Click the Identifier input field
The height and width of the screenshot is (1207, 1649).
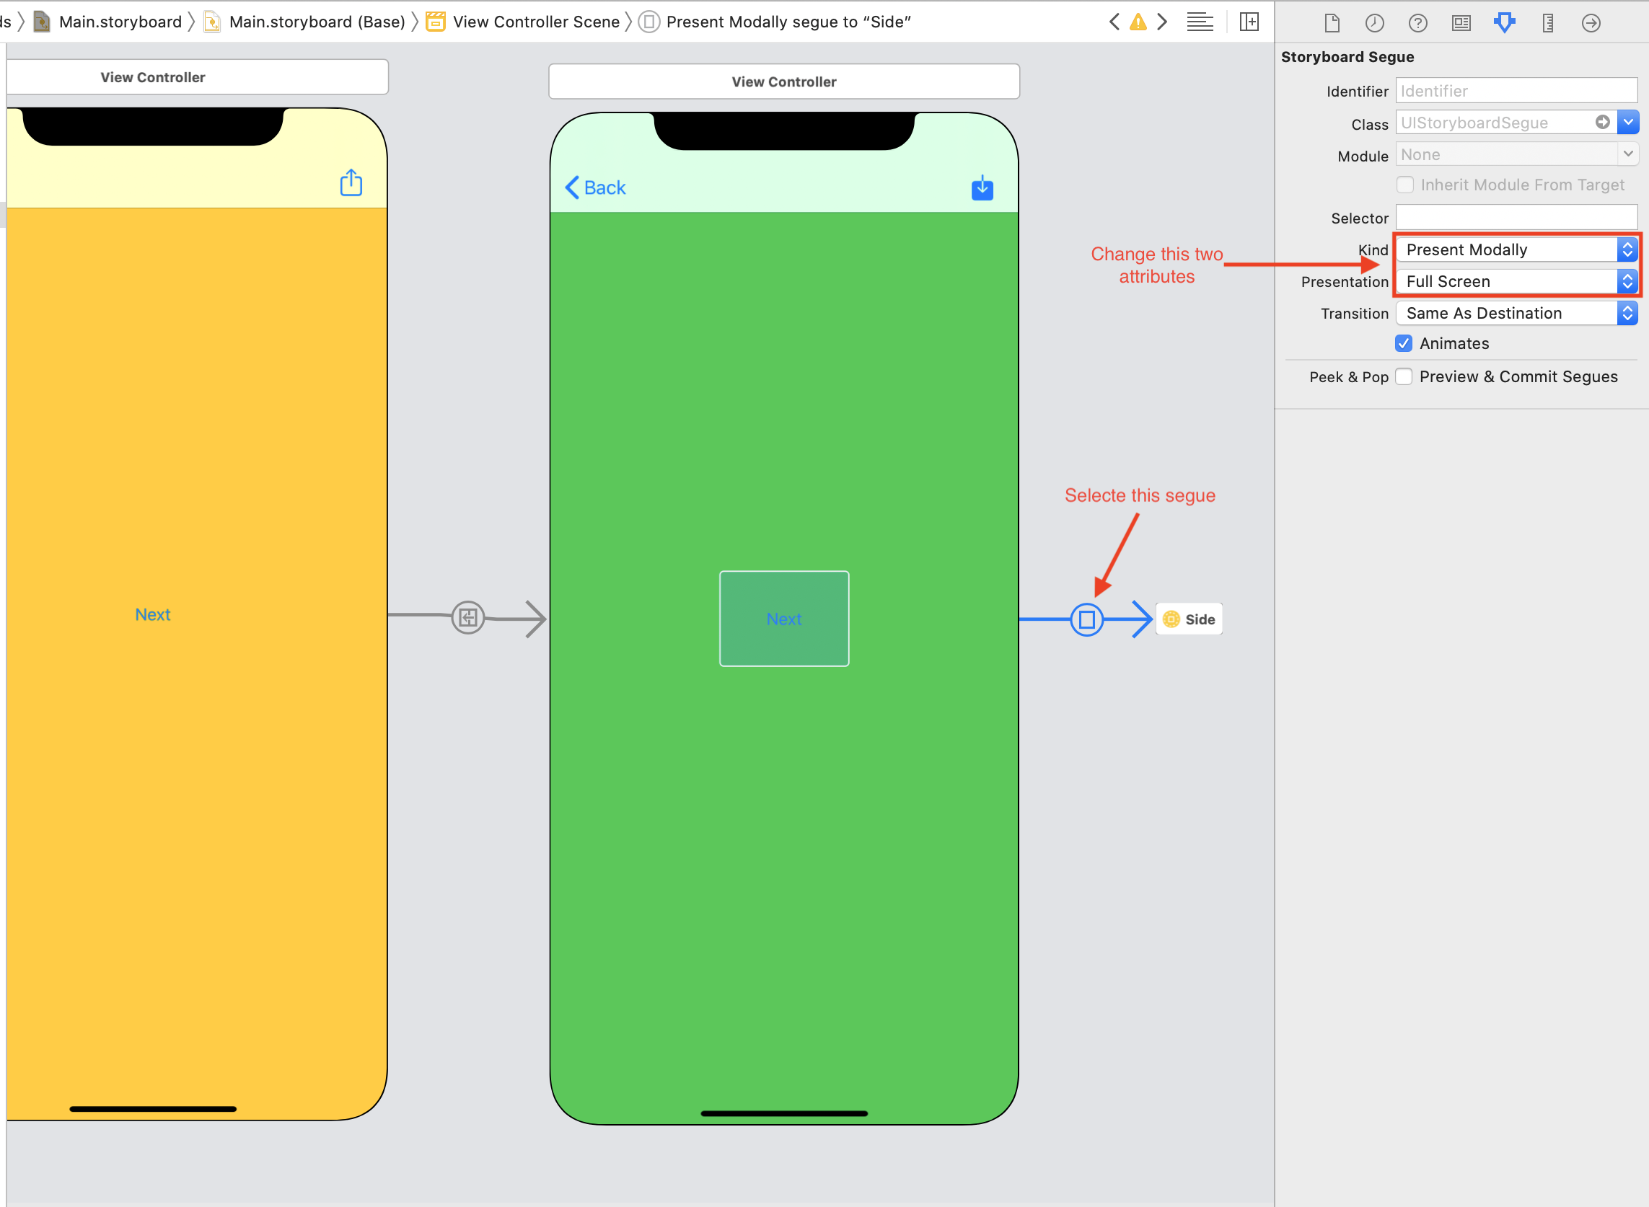(x=1518, y=89)
